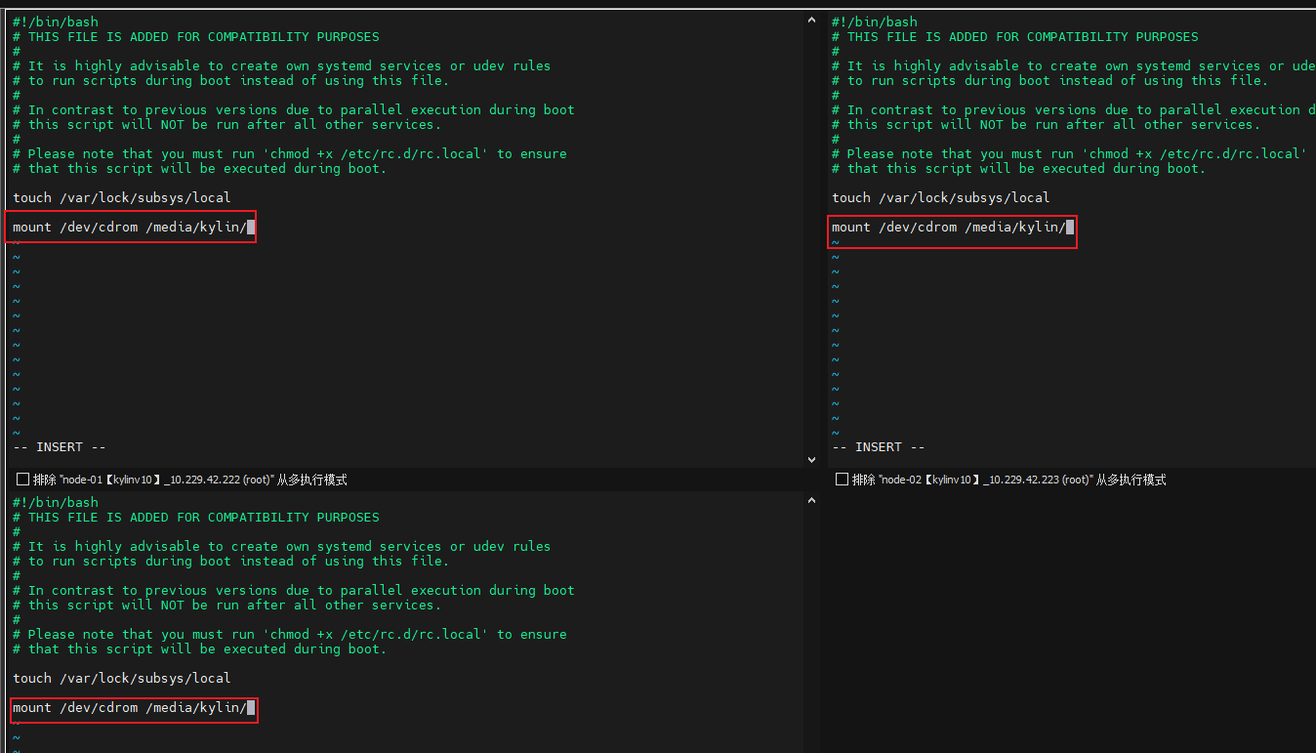Click the checkbox square before 排除 for node-02
The width and height of the screenshot is (1316, 753).
pos(841,479)
